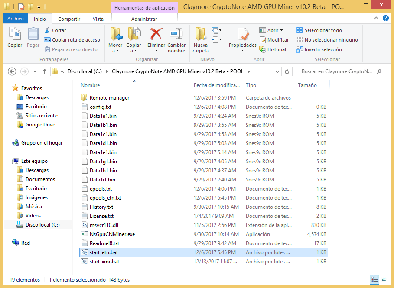Click the Forward navigation arrow
The image size is (394, 288).
[x=24, y=71]
